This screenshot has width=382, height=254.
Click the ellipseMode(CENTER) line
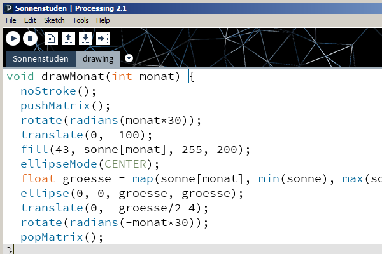(90, 164)
